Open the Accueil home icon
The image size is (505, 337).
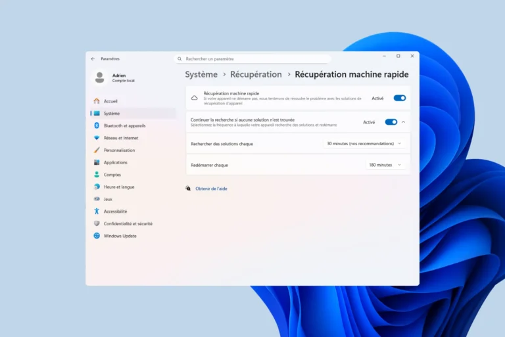tap(97, 101)
